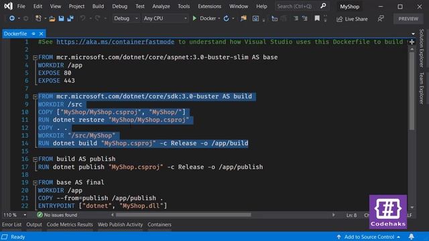
Task: Save the Dockerfile with the Save icon
Action: [x=61, y=18]
